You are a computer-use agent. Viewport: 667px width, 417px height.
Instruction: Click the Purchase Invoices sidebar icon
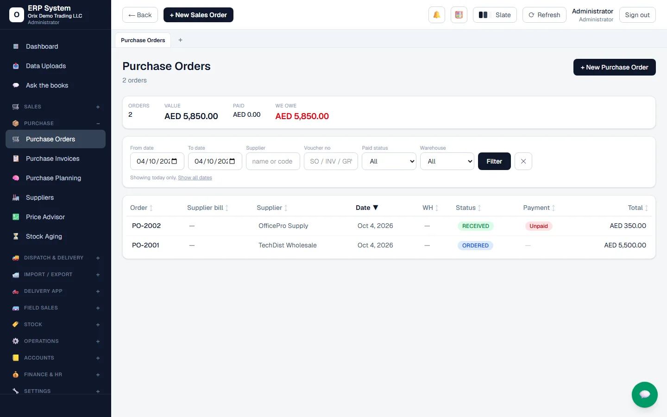coord(16,158)
